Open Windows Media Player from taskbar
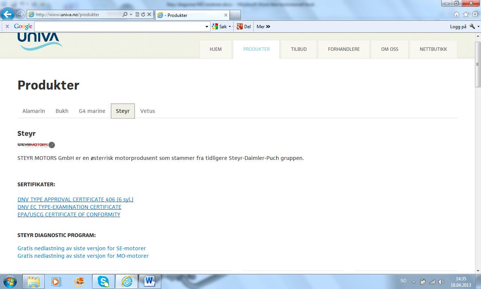The width and height of the screenshot is (481, 289). point(56,281)
